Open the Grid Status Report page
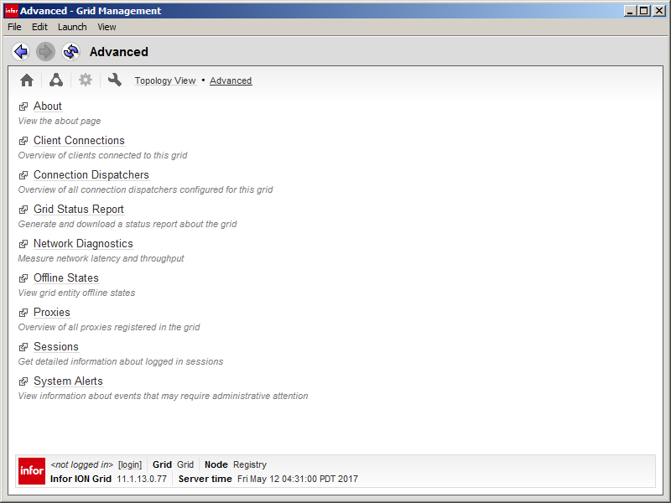Viewport: 671px width, 503px height. coord(79,210)
